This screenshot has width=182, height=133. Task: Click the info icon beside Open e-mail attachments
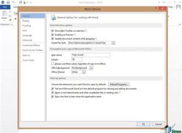tap(120, 93)
